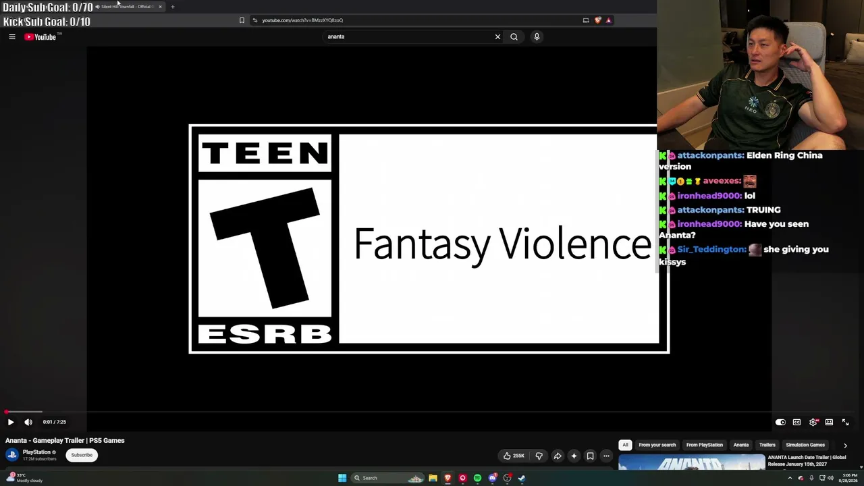Open the 'ANANTA Launch Date Trailer' title link
Screen dimensions: 864x486
(x=807, y=460)
